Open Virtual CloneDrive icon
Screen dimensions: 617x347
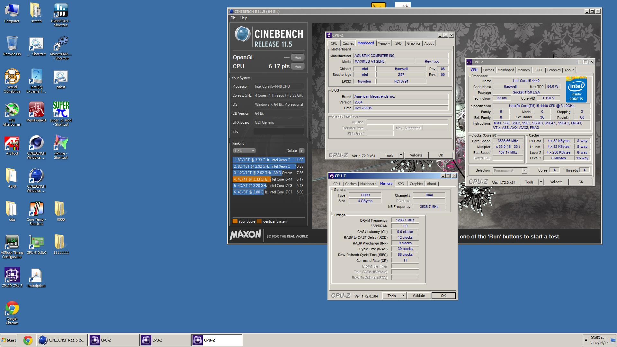coord(12,81)
